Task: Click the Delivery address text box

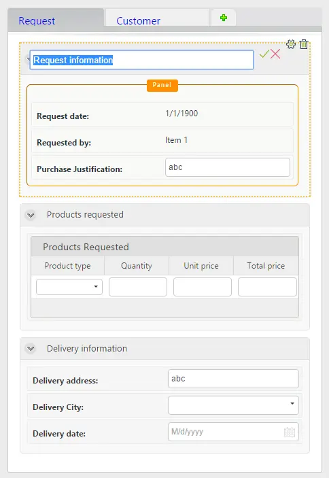Action: pos(233,379)
